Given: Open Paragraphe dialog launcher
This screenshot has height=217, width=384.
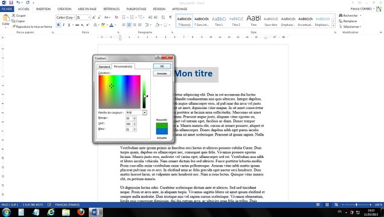Looking at the screenshot, I should pyautogui.click(x=172, y=33).
